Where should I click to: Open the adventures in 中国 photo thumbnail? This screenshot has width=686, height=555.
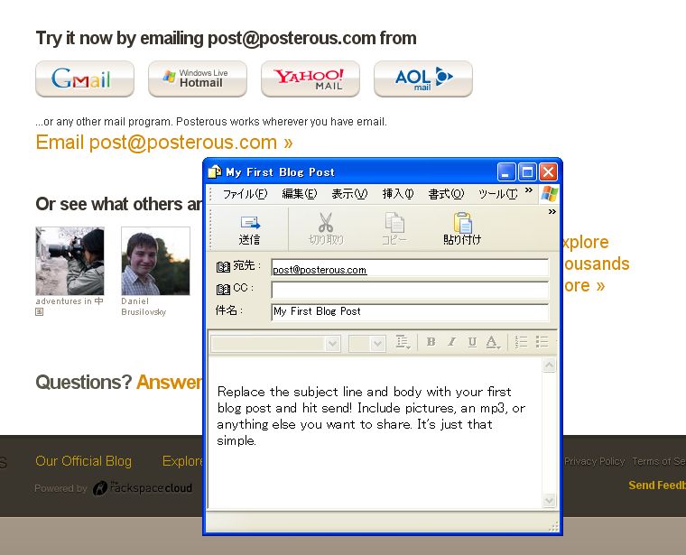70,261
